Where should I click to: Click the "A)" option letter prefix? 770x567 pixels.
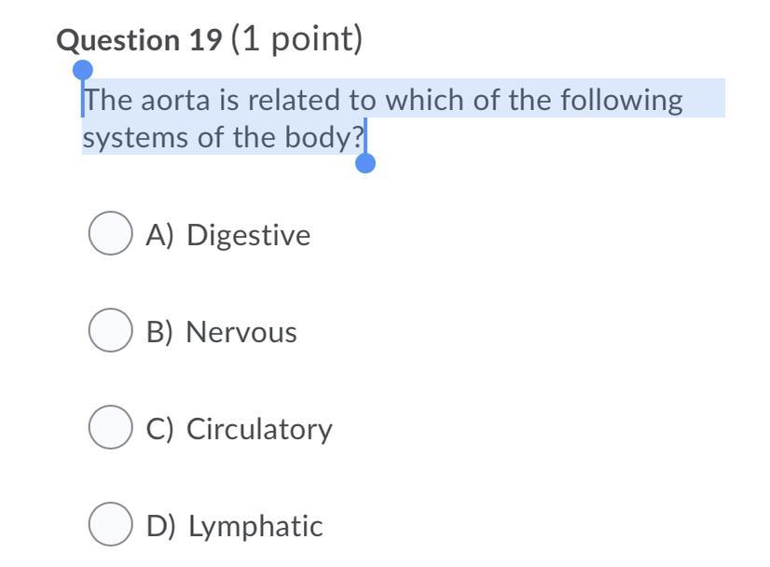tap(160, 235)
